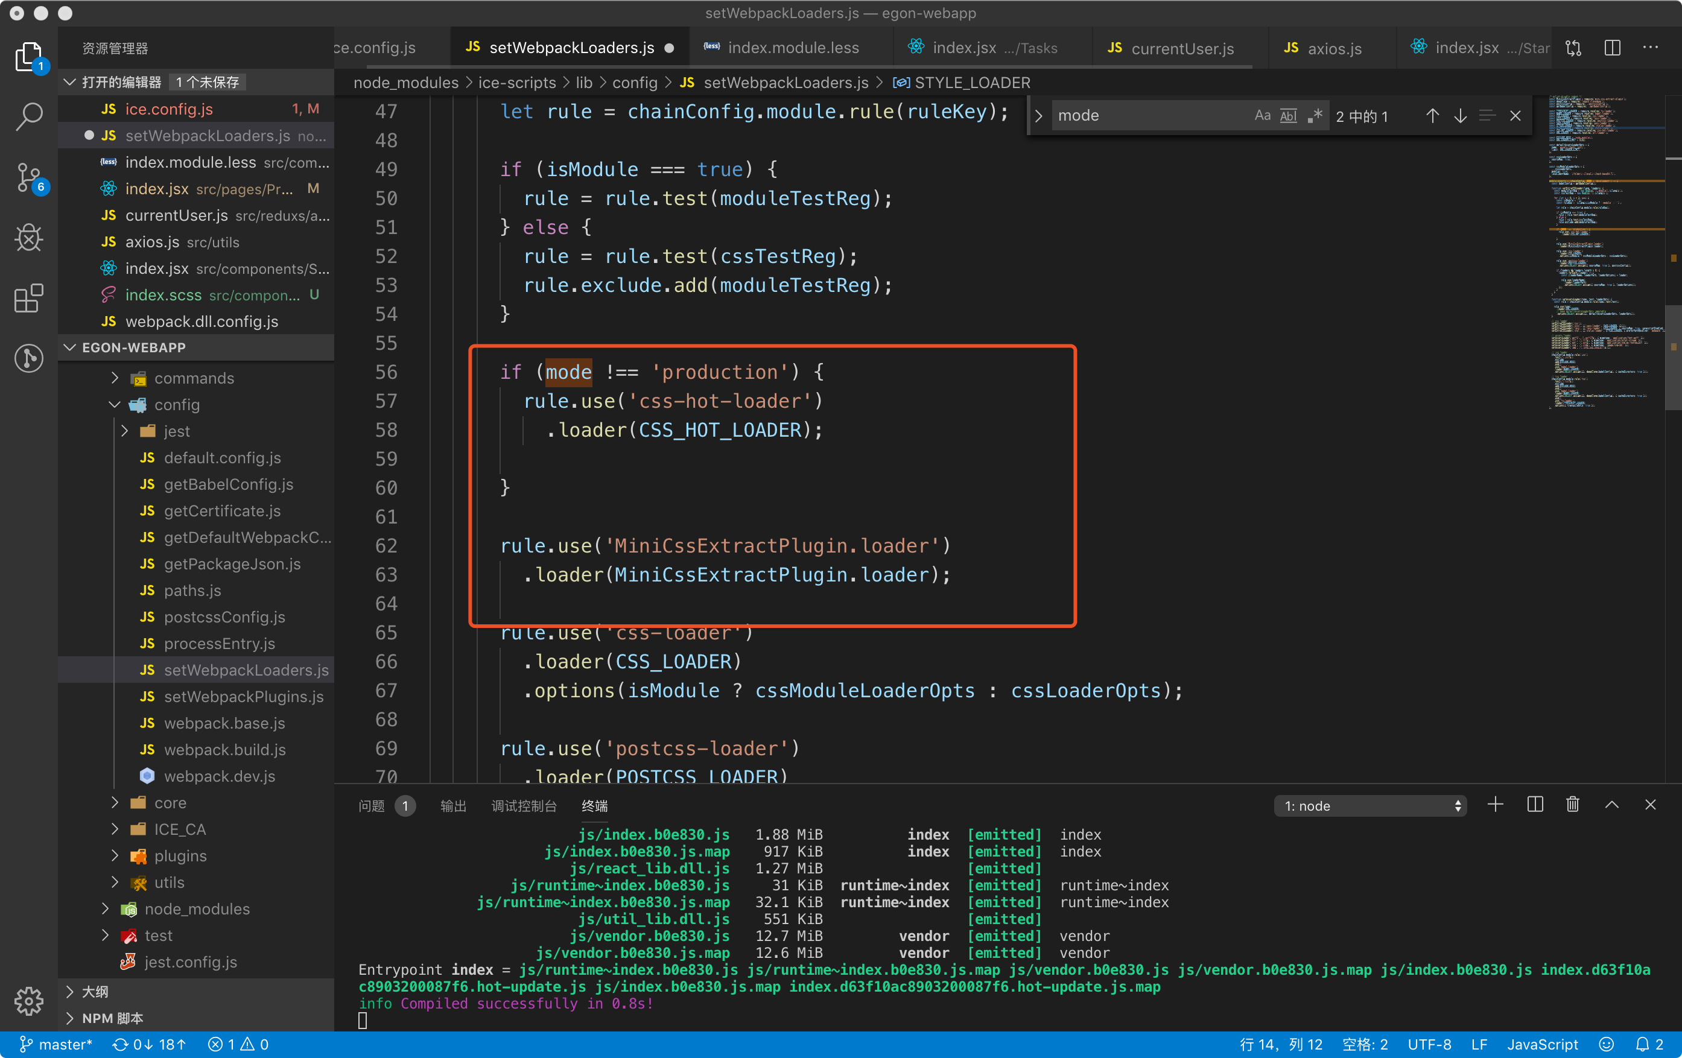Image resolution: width=1682 pixels, height=1058 pixels.
Task: Create a new terminal
Action: tap(1495, 805)
